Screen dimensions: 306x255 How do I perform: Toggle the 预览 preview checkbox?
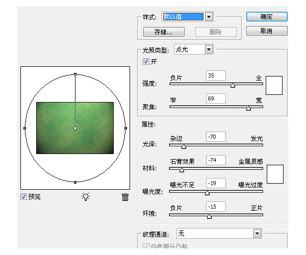(x=23, y=197)
